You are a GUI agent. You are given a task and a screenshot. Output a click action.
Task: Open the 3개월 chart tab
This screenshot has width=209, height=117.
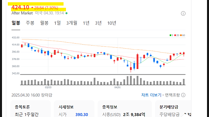pos(72,23)
